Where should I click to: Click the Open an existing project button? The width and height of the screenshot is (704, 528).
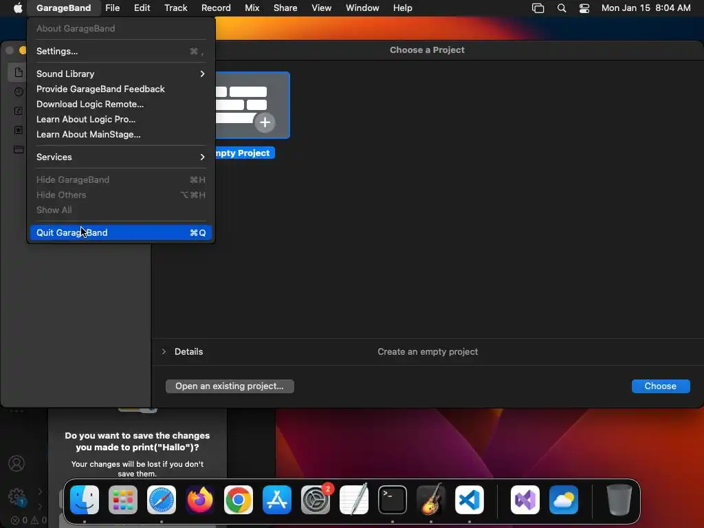tap(230, 386)
